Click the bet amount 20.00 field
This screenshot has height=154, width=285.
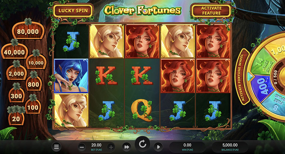pyautogui.click(x=97, y=147)
